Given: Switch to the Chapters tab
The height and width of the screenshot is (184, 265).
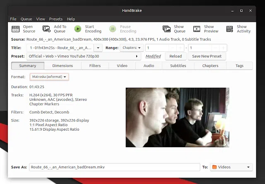Looking at the screenshot, I should click(x=210, y=66).
